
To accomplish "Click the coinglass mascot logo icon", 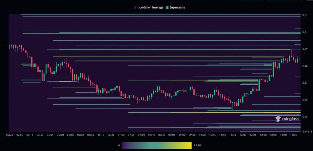I will coord(278,119).
